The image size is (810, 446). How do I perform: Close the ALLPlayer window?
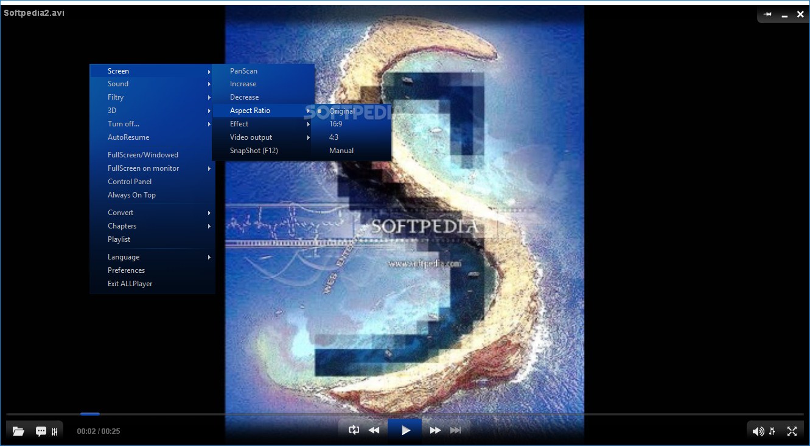800,14
